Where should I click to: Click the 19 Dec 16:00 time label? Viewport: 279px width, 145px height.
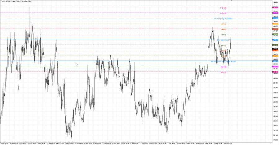pos(116,143)
